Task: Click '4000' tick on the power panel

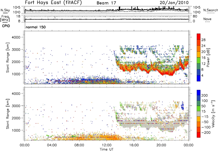Action: pyautogui.click(x=16, y=37)
